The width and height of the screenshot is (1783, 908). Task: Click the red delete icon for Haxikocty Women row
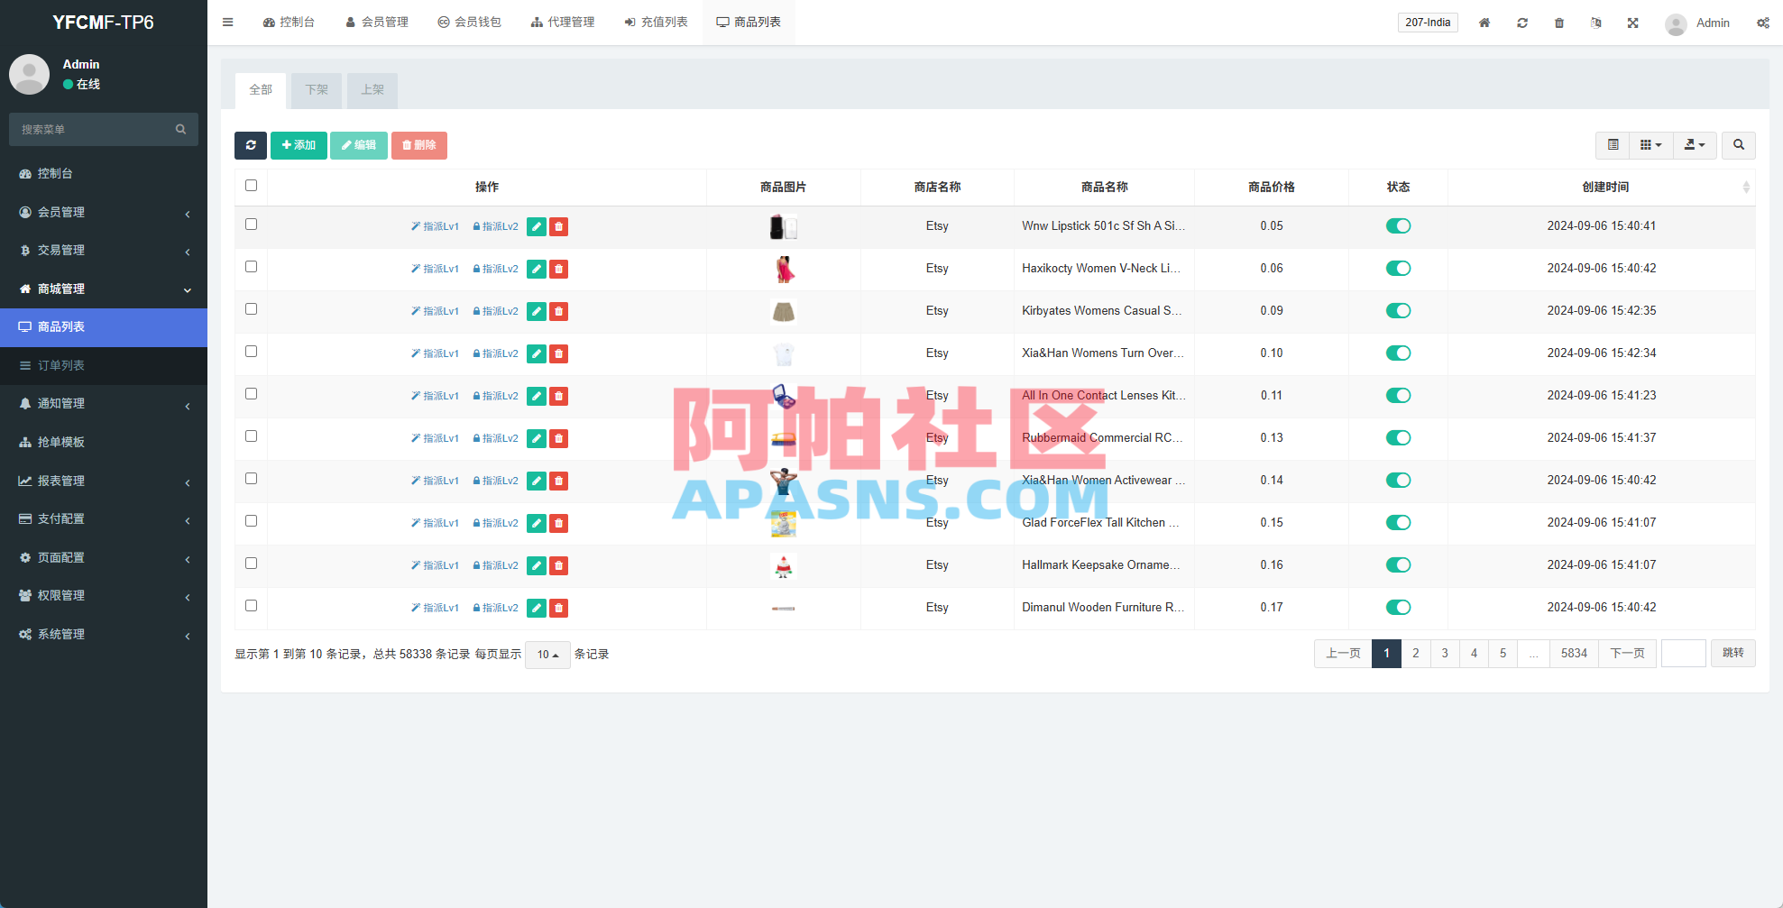559,269
